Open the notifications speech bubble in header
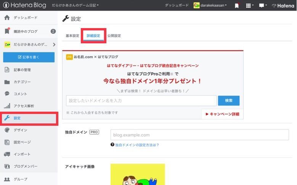Screen dimensions: 297x185 tap(262, 5)
